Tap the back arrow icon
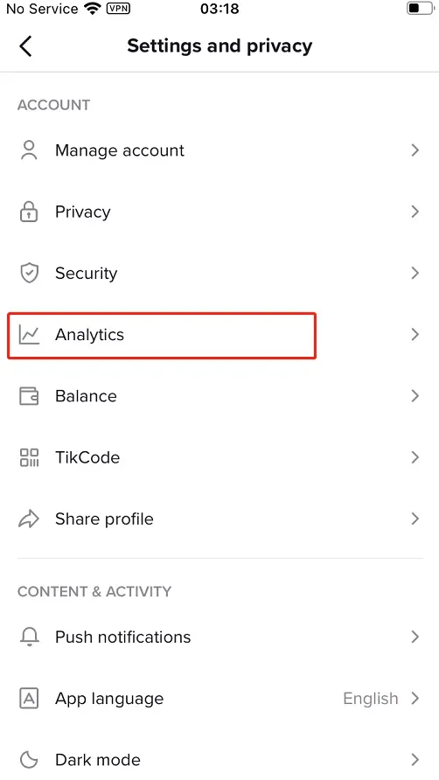 click(25, 46)
